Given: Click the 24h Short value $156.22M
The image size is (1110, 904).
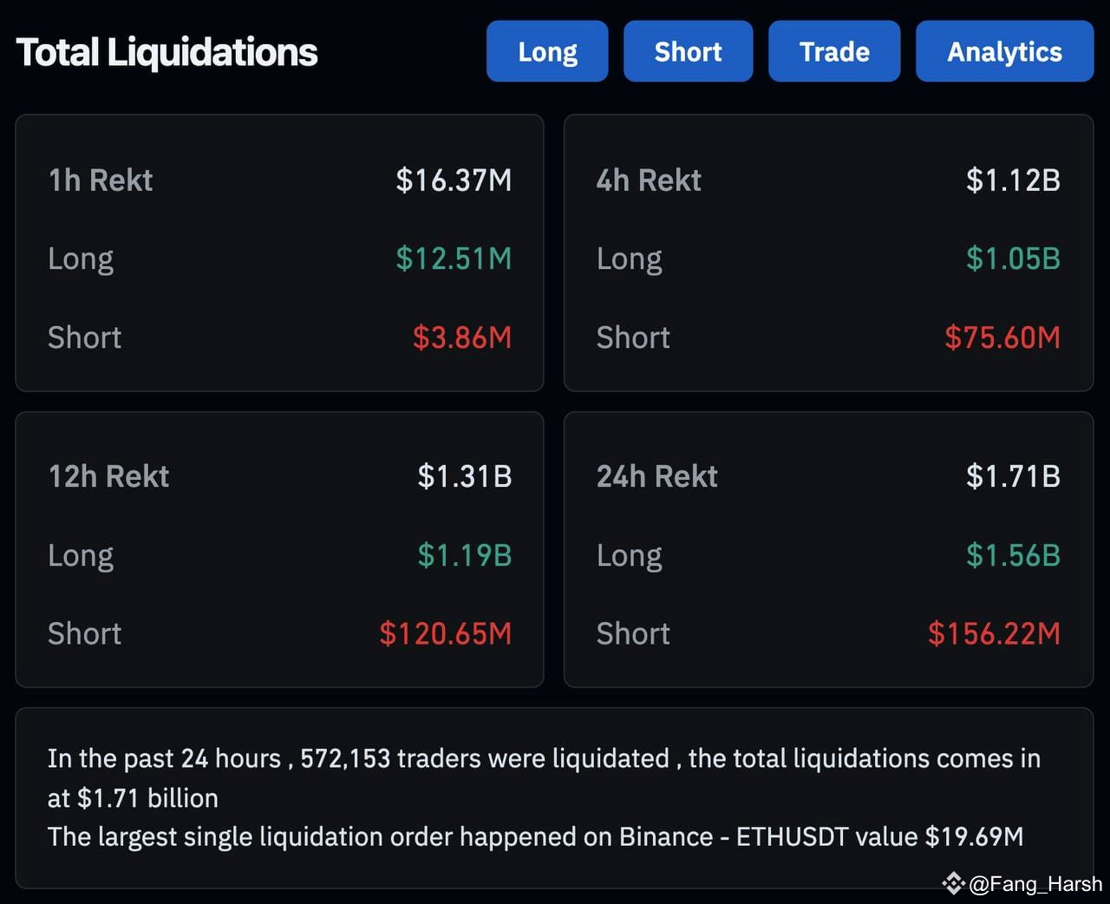Looking at the screenshot, I should [x=995, y=634].
